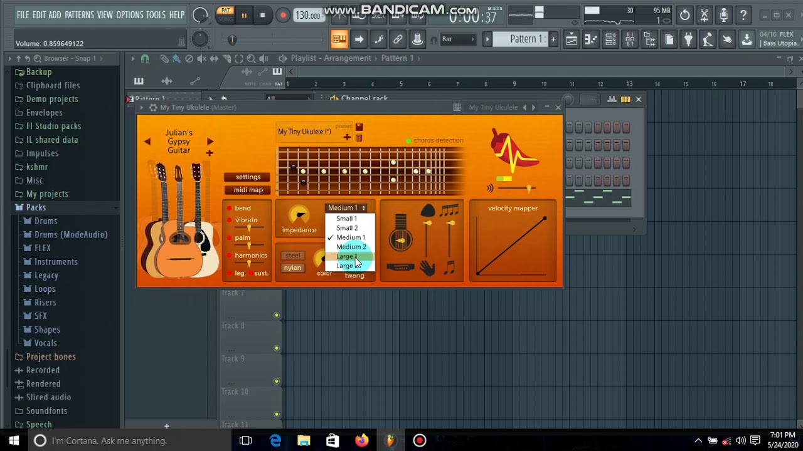The width and height of the screenshot is (803, 451).
Task: Collapse the Packs folder in browser
Action: click(x=36, y=207)
